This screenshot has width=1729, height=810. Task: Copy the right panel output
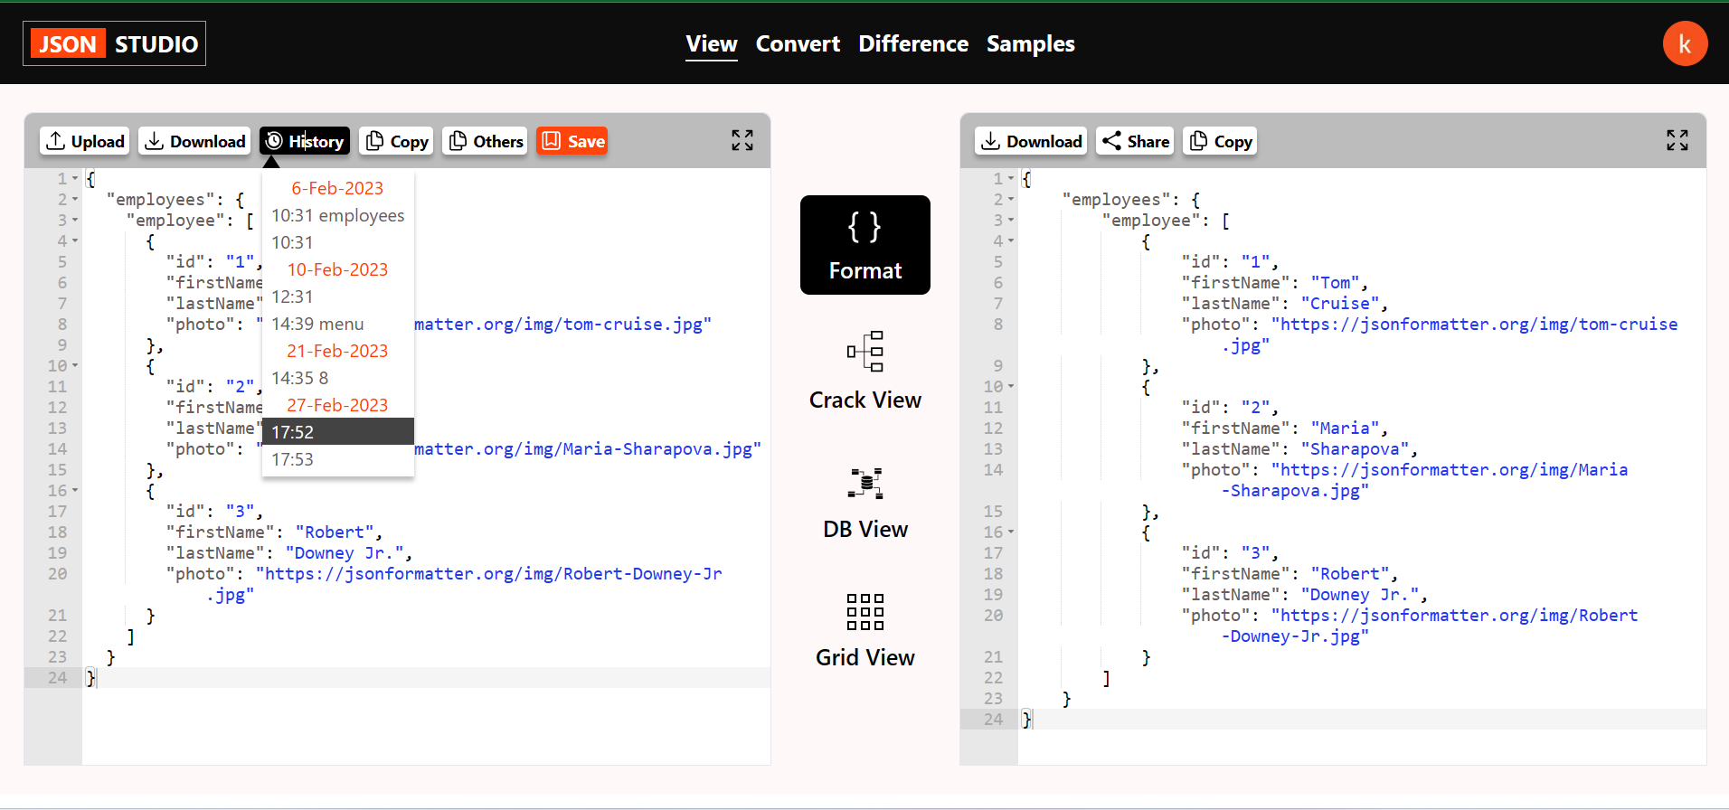[x=1220, y=141]
